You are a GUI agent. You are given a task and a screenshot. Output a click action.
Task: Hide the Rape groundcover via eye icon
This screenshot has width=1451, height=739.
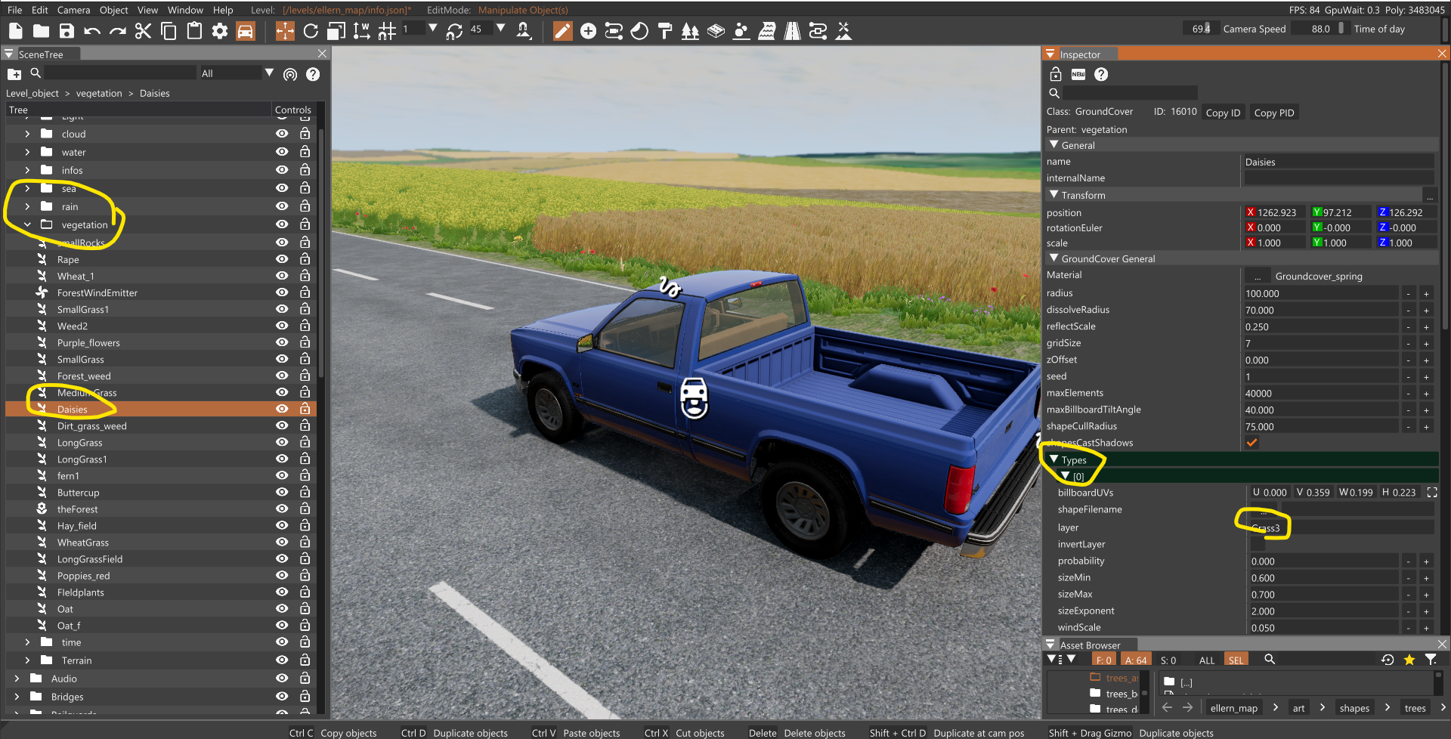[x=282, y=259]
